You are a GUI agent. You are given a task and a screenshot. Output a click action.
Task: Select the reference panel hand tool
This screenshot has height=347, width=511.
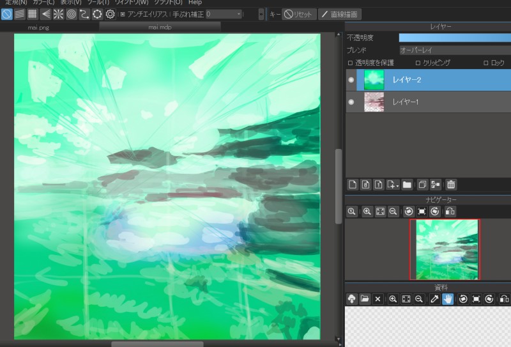pyautogui.click(x=448, y=298)
